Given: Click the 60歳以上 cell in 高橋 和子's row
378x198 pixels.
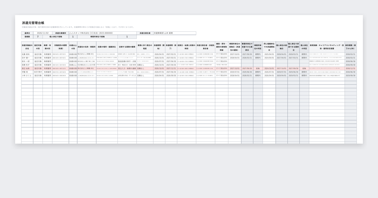Looking at the screenshot, I should click(x=73, y=65).
